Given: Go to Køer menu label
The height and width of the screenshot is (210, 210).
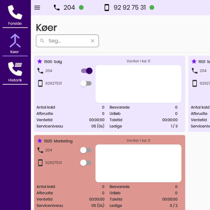Looking at the screenshot, I should 15,52.
